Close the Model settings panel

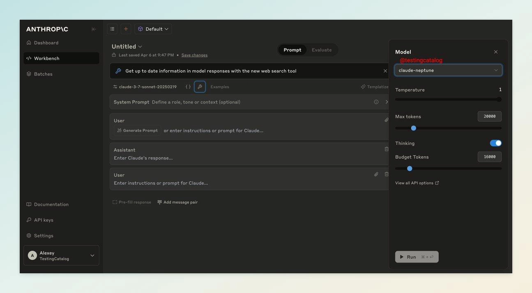(496, 52)
